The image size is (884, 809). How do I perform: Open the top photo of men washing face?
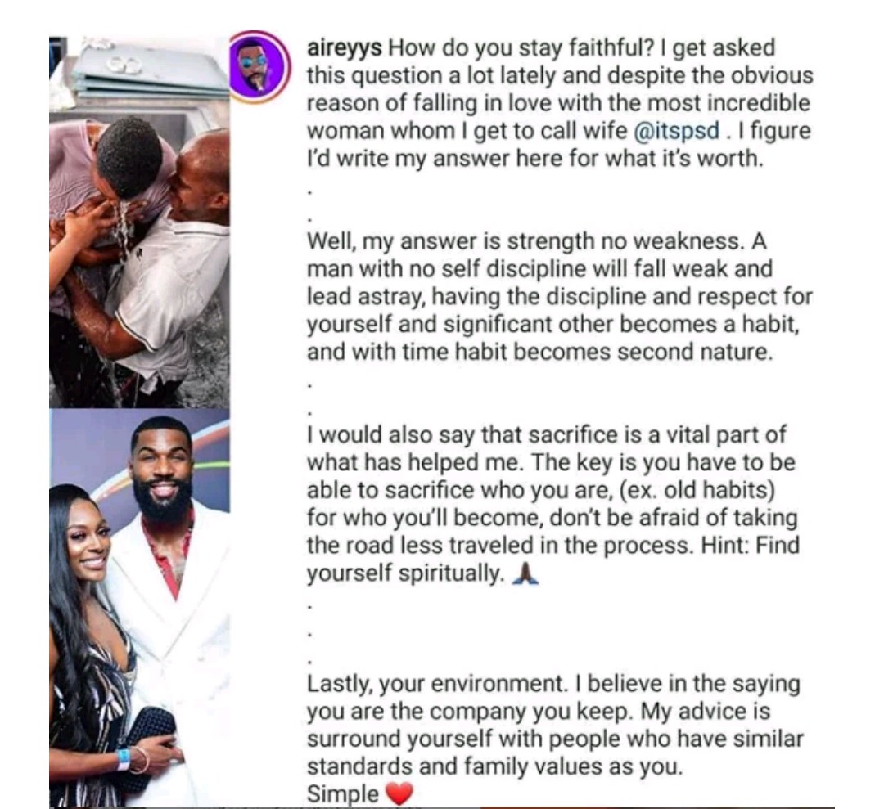(139, 222)
